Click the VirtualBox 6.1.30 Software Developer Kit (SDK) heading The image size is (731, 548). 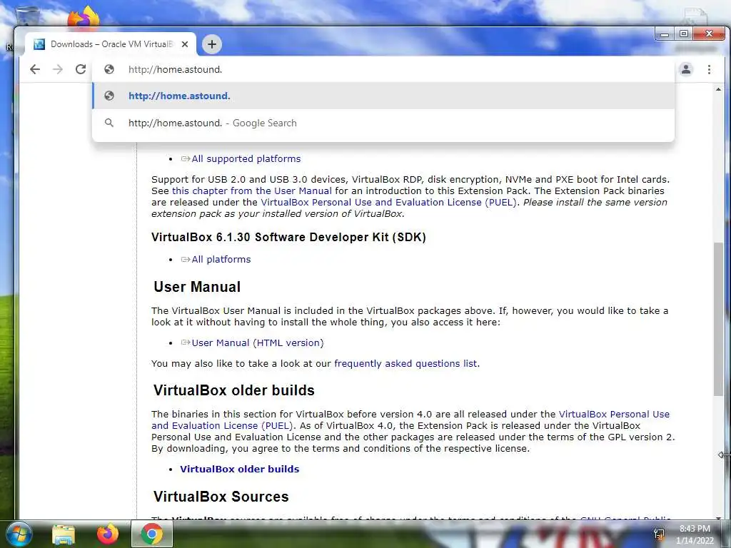click(x=288, y=237)
